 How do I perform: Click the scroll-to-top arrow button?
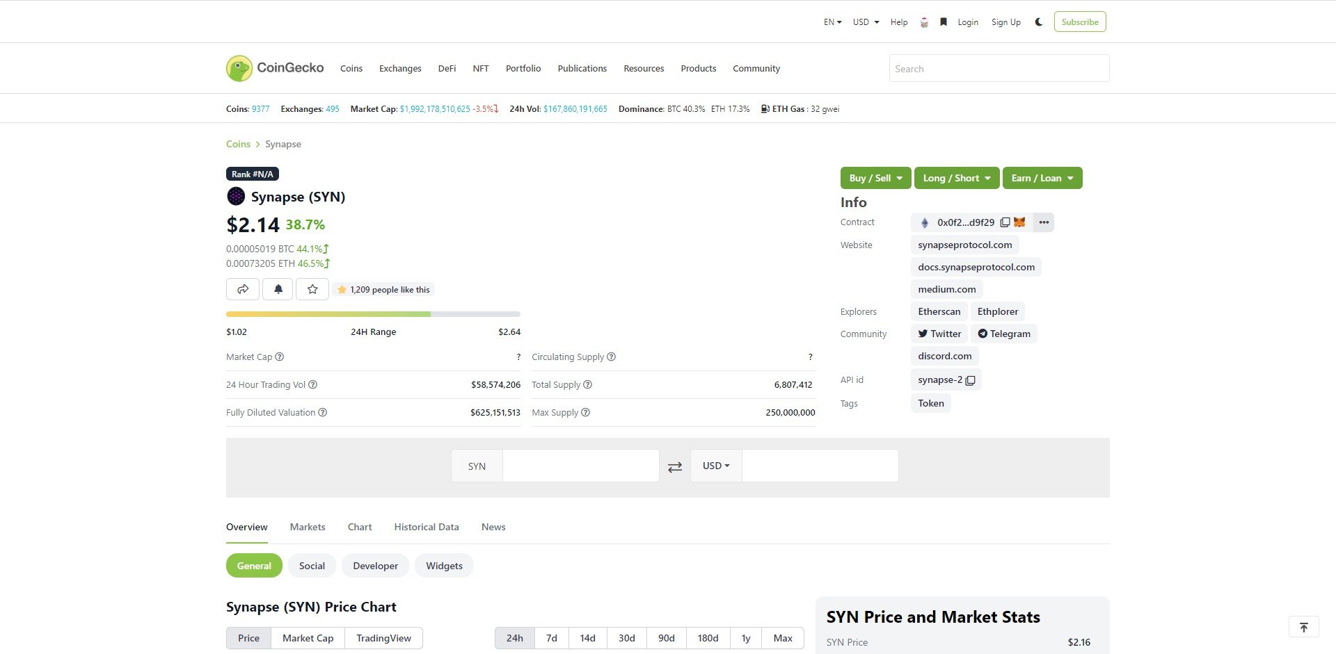(1303, 627)
